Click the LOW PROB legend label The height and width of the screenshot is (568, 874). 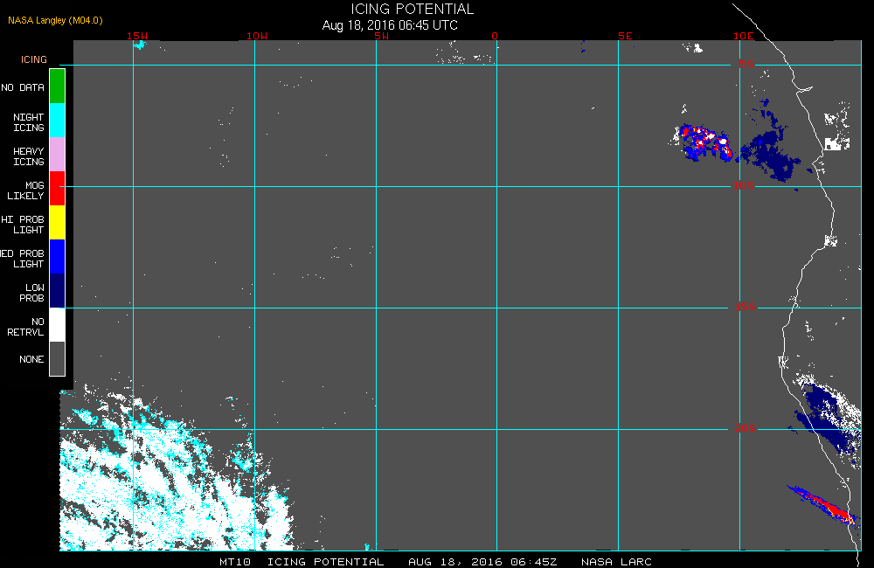coord(31,293)
